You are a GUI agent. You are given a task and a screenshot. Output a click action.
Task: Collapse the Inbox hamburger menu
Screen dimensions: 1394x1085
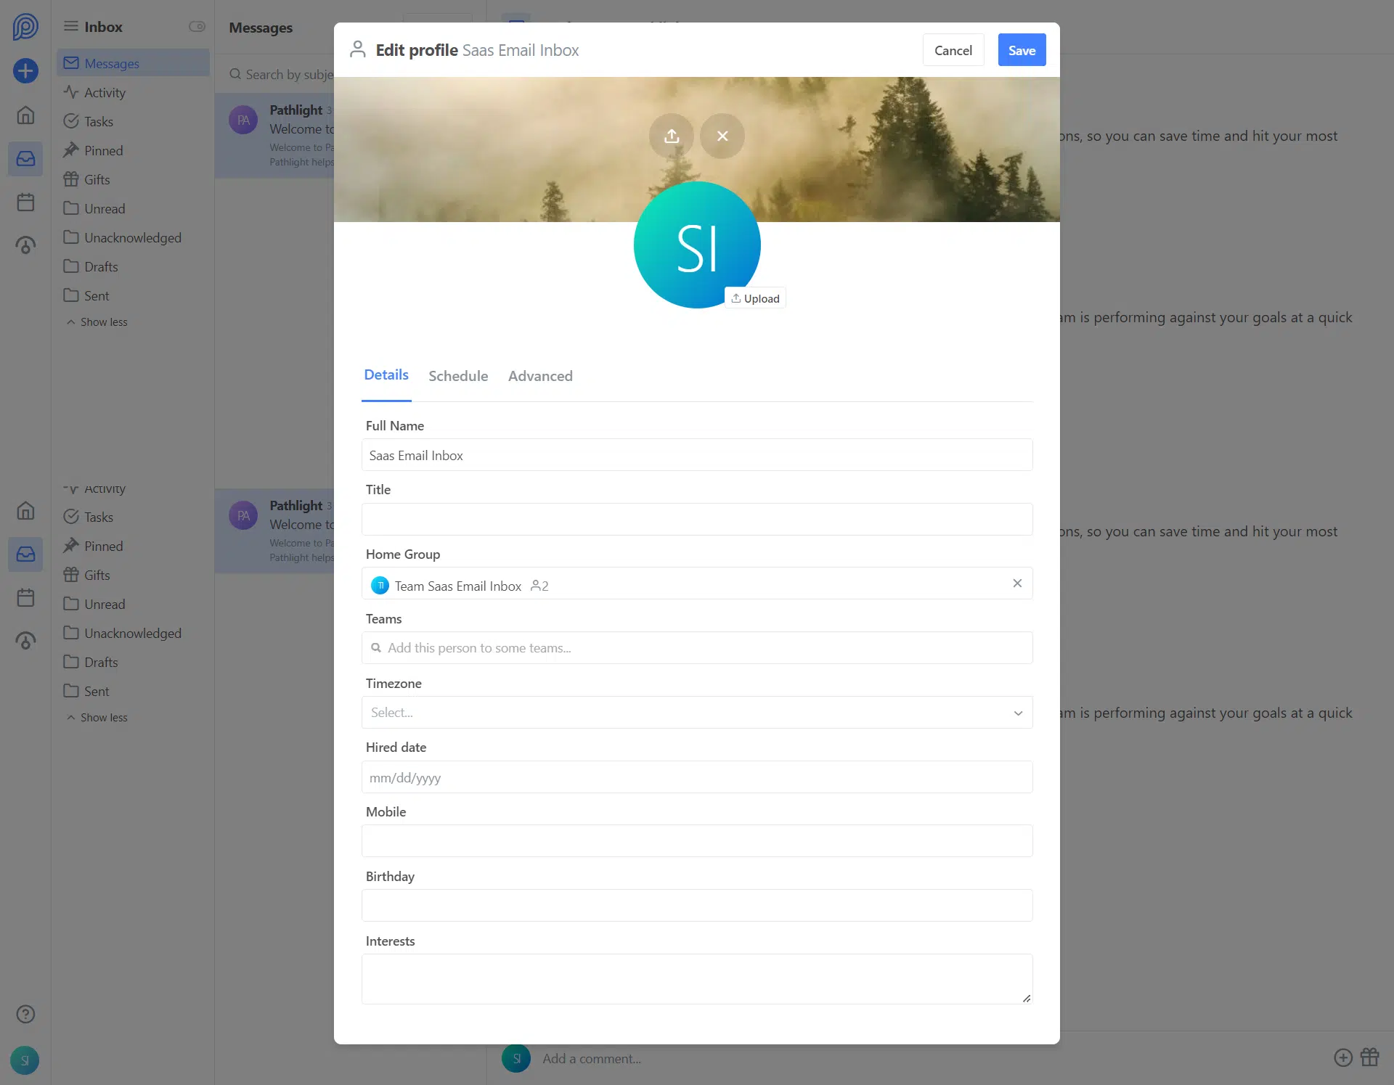[70, 27]
